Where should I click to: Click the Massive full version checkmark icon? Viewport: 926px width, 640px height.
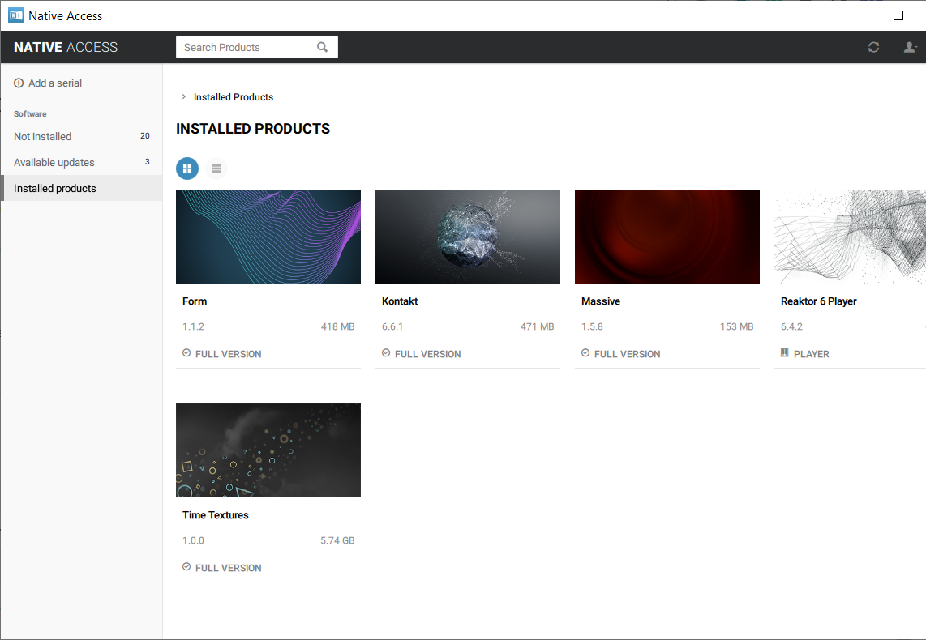click(x=585, y=352)
